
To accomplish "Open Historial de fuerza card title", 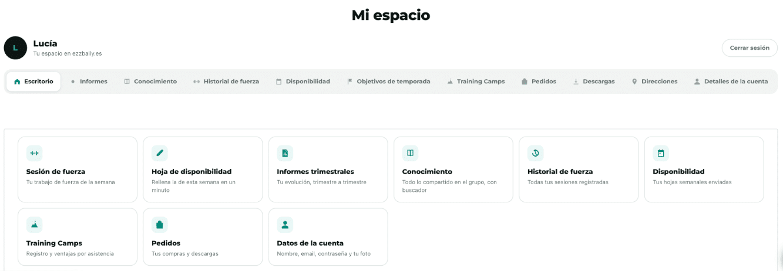I will click(x=560, y=172).
